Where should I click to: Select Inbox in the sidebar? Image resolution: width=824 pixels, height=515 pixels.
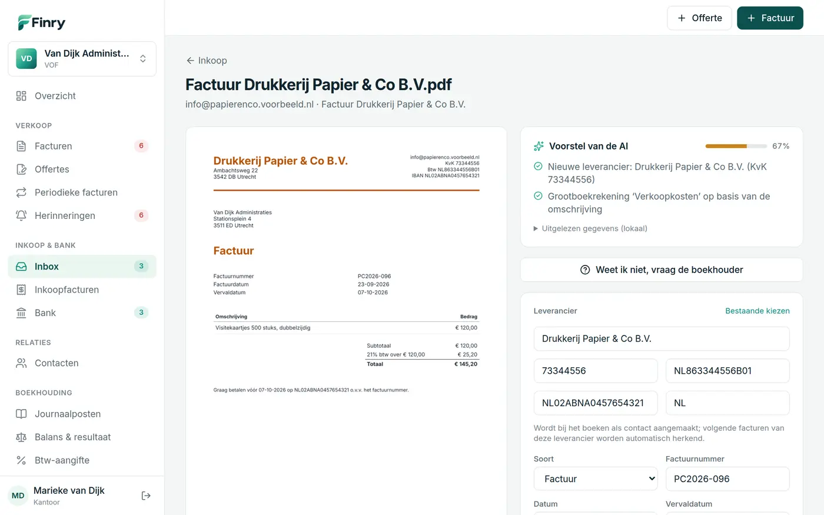pos(82,267)
